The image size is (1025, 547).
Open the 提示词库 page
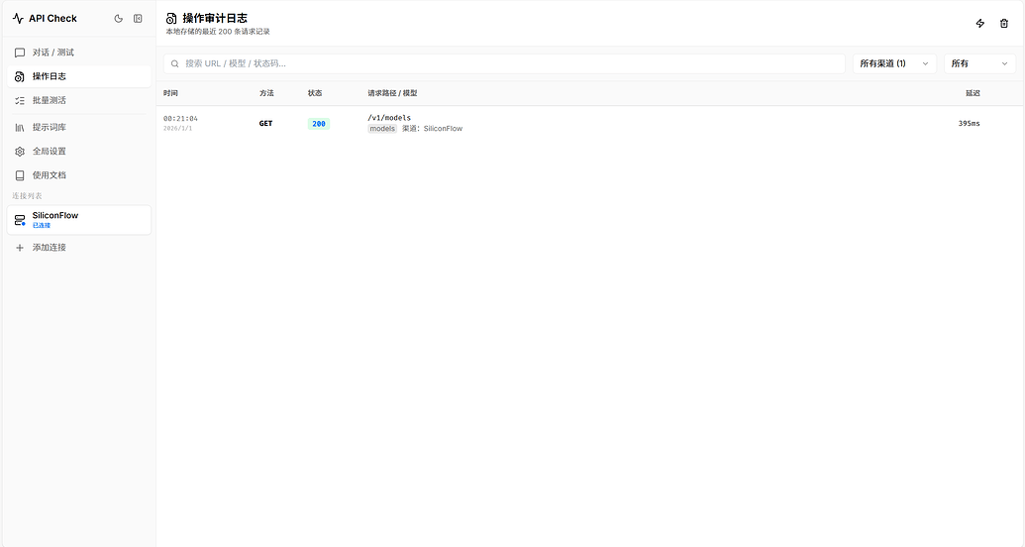click(x=79, y=128)
